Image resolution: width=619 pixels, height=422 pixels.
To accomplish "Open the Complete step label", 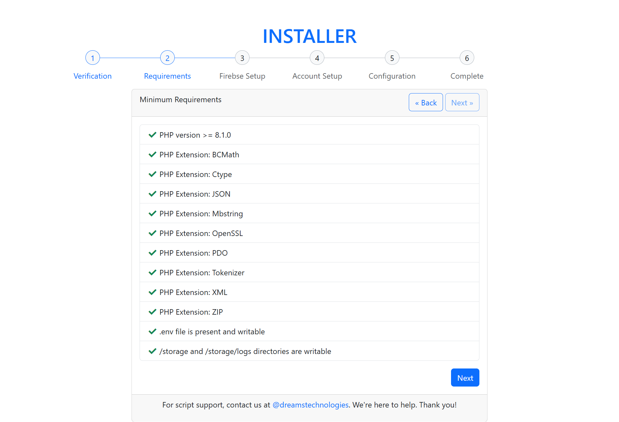I will pyautogui.click(x=467, y=76).
